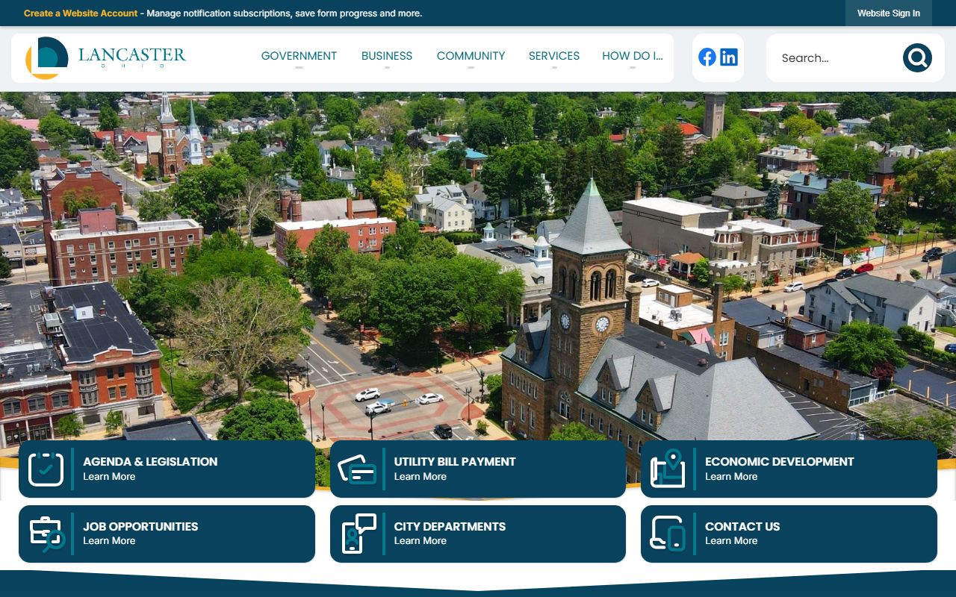956x597 pixels.
Task: Click the City Departments chat icon
Action: (x=358, y=534)
